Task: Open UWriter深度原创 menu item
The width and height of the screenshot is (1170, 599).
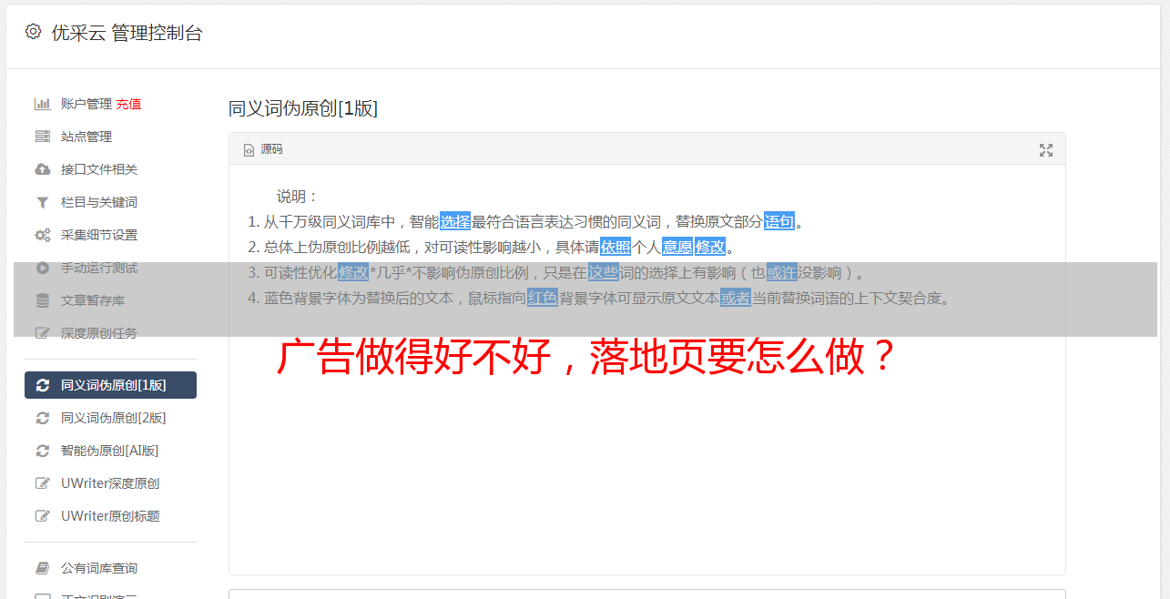Action: tap(110, 483)
